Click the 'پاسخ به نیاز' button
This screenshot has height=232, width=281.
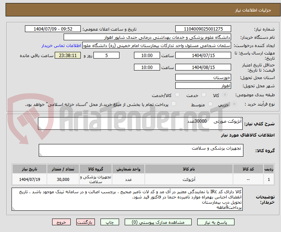click(x=215, y=222)
